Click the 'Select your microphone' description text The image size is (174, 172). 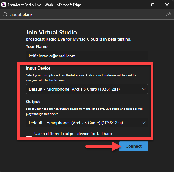[81, 78]
